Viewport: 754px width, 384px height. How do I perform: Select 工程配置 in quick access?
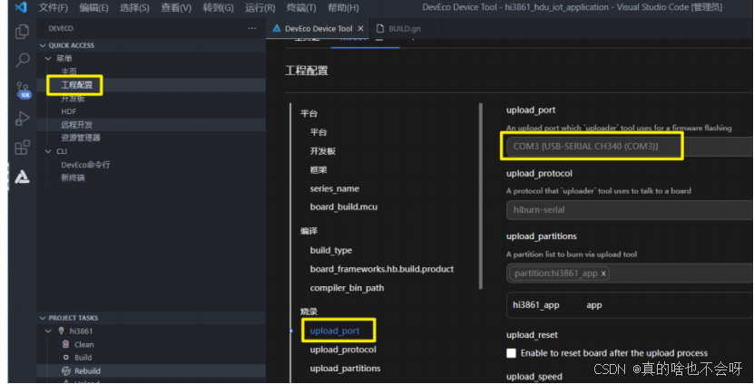tap(77, 85)
